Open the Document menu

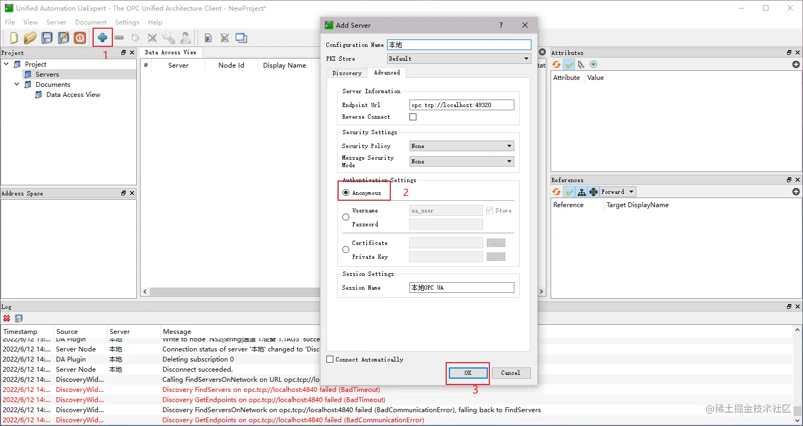(x=91, y=22)
